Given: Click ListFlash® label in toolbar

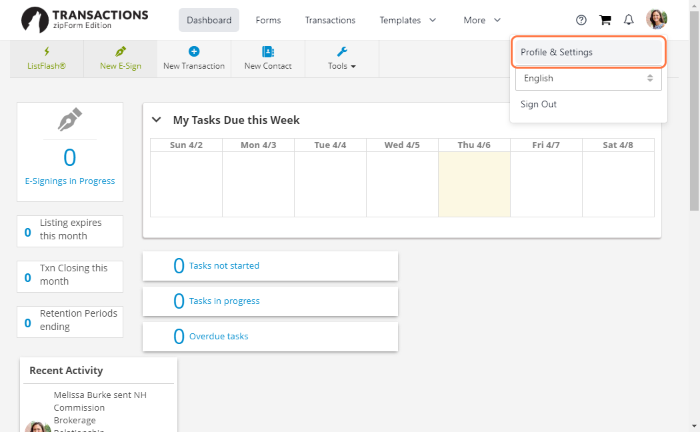Looking at the screenshot, I should 47,66.
